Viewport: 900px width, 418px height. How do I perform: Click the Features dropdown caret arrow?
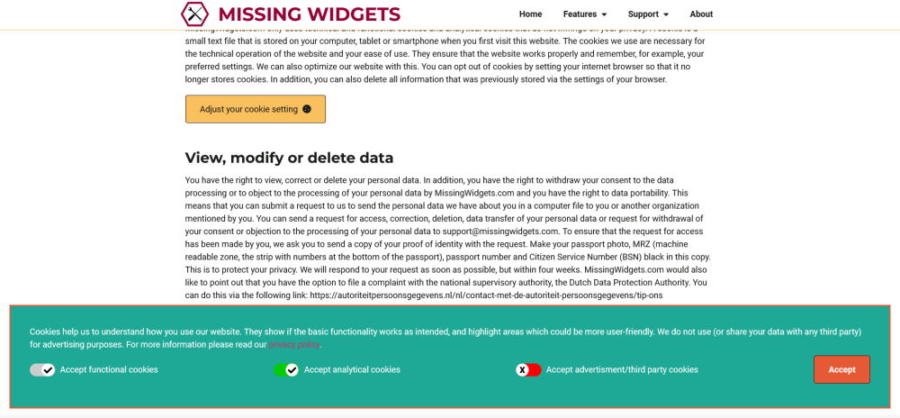point(604,14)
